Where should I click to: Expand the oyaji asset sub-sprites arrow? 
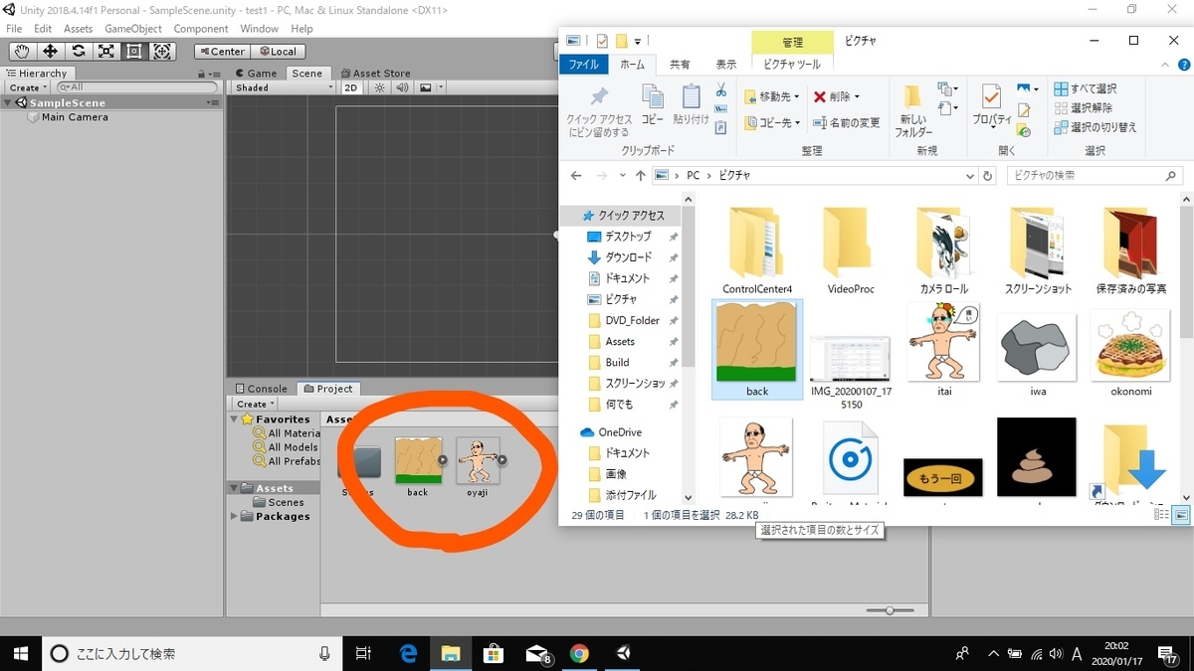coord(501,460)
